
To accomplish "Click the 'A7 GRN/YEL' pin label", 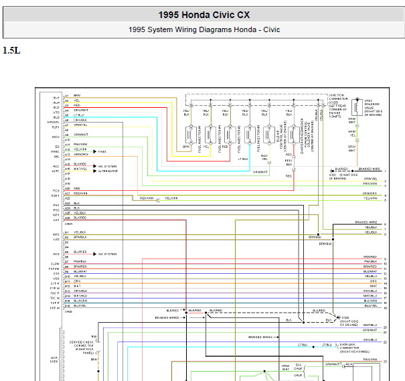I will pyautogui.click(x=76, y=125).
